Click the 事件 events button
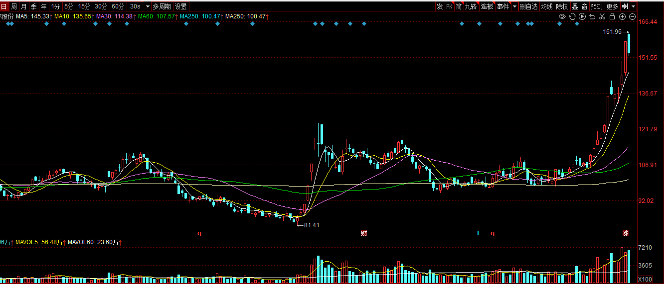 click(503, 6)
